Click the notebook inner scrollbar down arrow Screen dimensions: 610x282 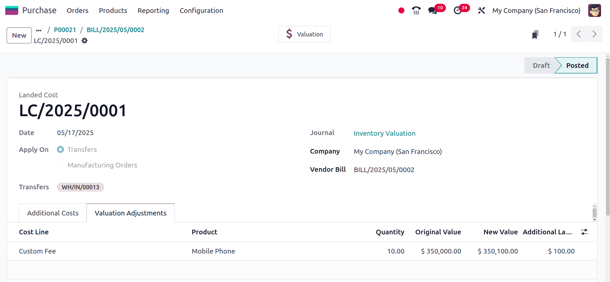tap(594, 220)
